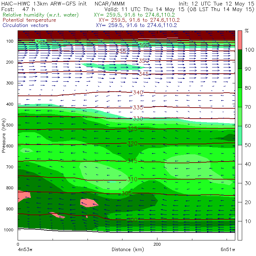Image resolution: width=256 pixels, height=256 pixels.
Task: Click the 400 hPa pressure axis tick label
Action: (10, 104)
